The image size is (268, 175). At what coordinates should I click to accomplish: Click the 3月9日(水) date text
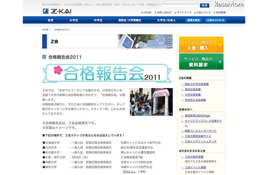[x=80, y=157]
